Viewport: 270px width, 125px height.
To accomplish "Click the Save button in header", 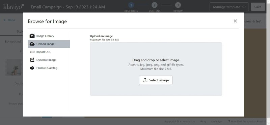I will point(258,7).
